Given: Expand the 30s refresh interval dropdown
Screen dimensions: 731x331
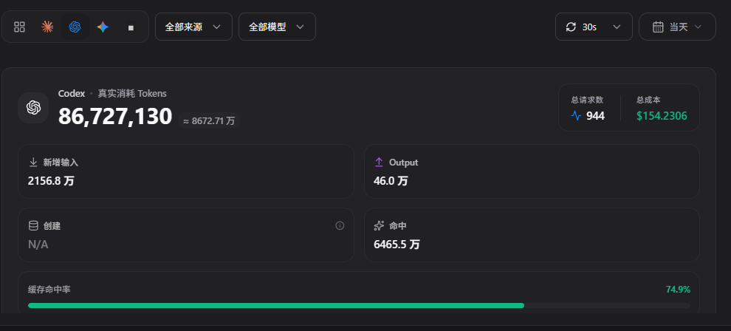Looking at the screenshot, I should [594, 27].
